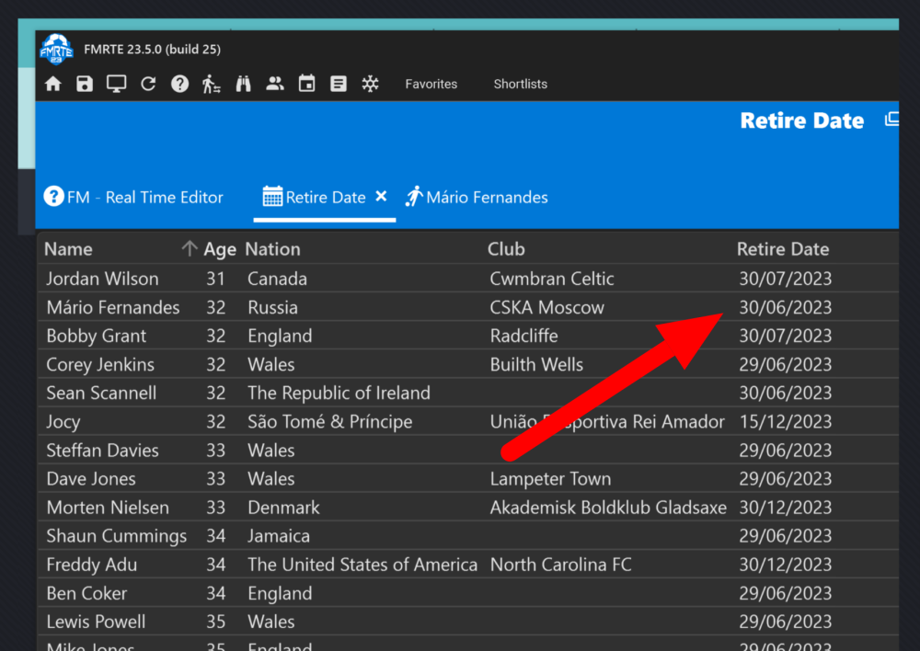This screenshot has width=920, height=651.
Task: Sort by the Club column header
Action: (506, 249)
